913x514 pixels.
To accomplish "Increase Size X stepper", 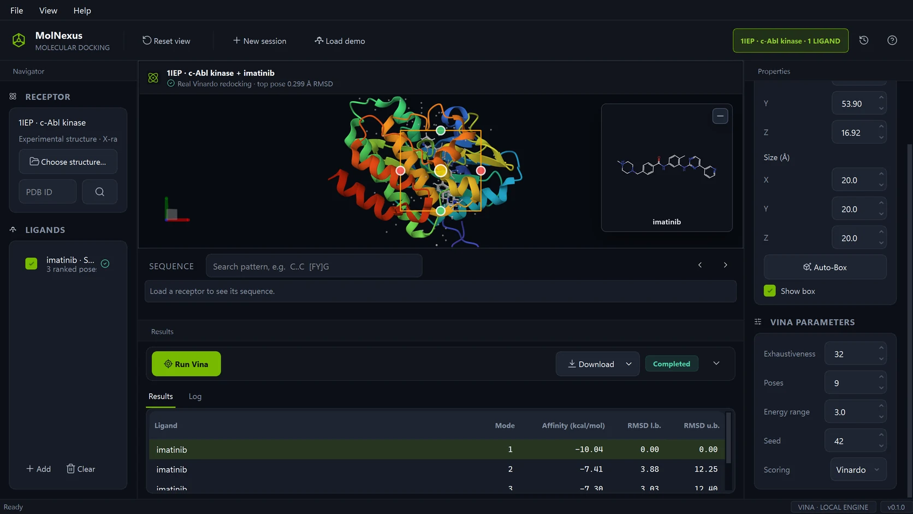I will coord(881,174).
